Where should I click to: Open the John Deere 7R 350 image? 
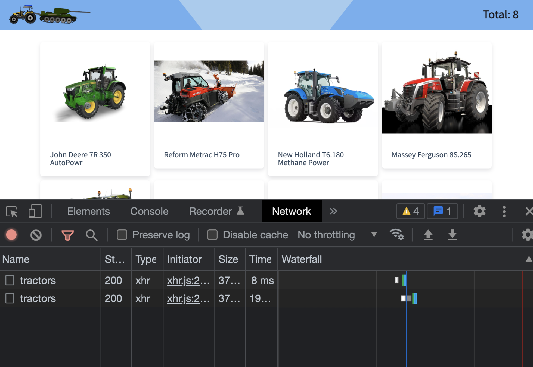(x=95, y=91)
